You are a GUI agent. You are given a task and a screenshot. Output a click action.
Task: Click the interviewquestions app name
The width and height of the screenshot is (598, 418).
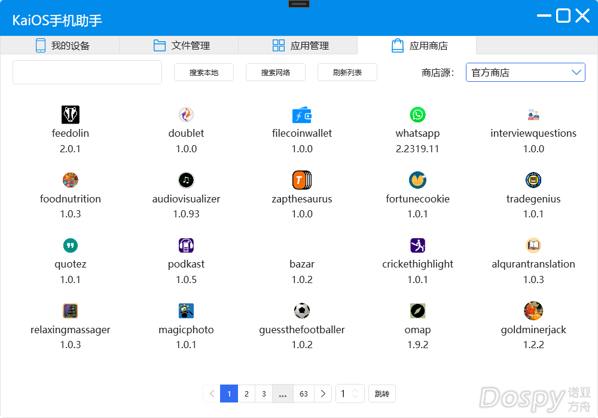click(x=533, y=134)
